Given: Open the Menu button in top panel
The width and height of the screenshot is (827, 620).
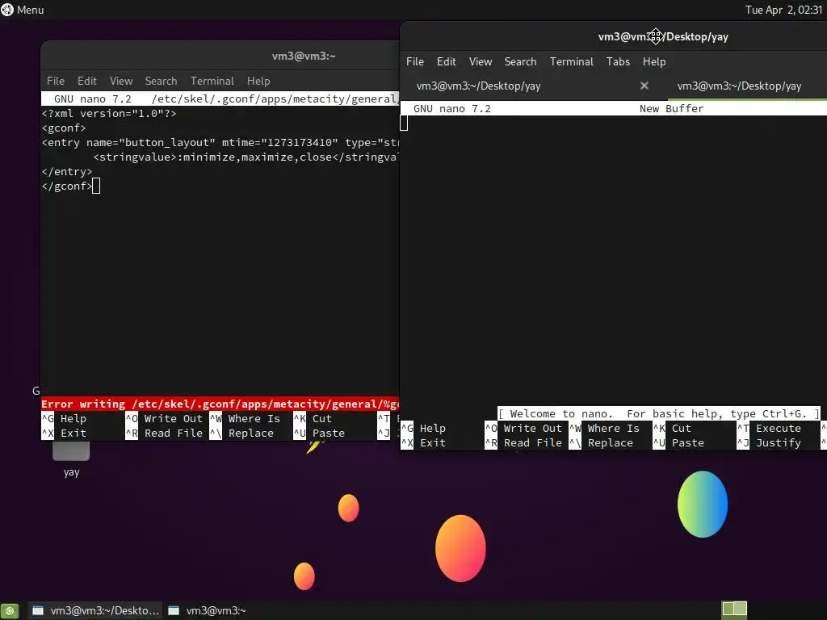Looking at the screenshot, I should 22,10.
